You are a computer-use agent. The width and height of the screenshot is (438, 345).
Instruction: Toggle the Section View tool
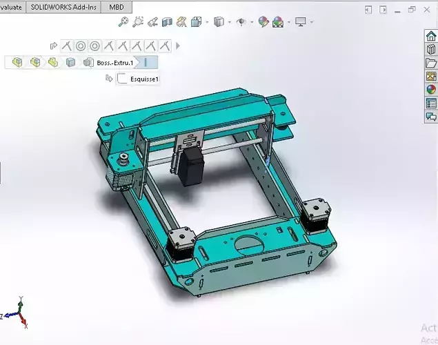pyautogui.click(x=167, y=22)
